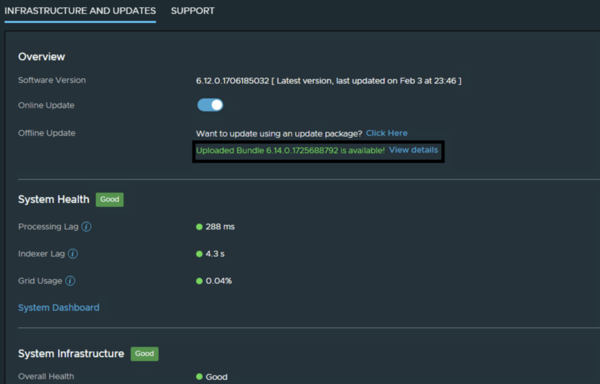
Task: Show info for Processing Lag
Action: pos(86,227)
